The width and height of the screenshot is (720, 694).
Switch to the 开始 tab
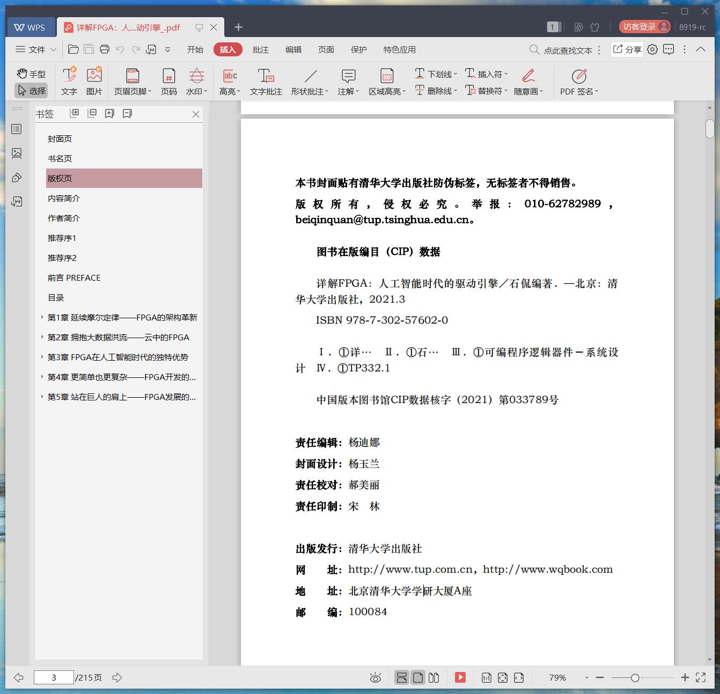195,49
